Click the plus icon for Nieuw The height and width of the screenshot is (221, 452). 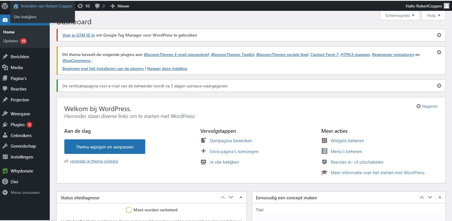113,6
